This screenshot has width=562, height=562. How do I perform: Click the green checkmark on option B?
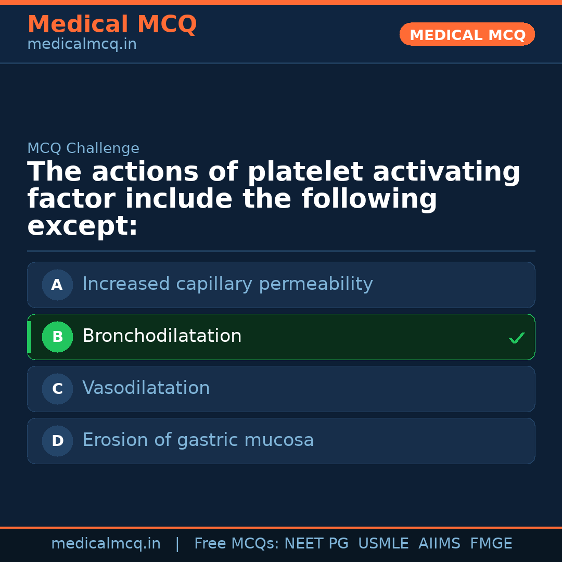coord(517,337)
